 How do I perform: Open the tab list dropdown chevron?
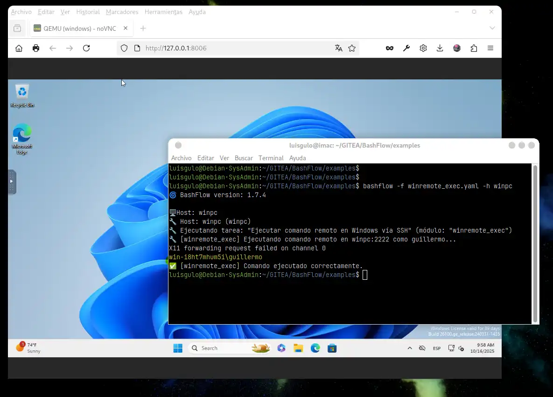492,28
